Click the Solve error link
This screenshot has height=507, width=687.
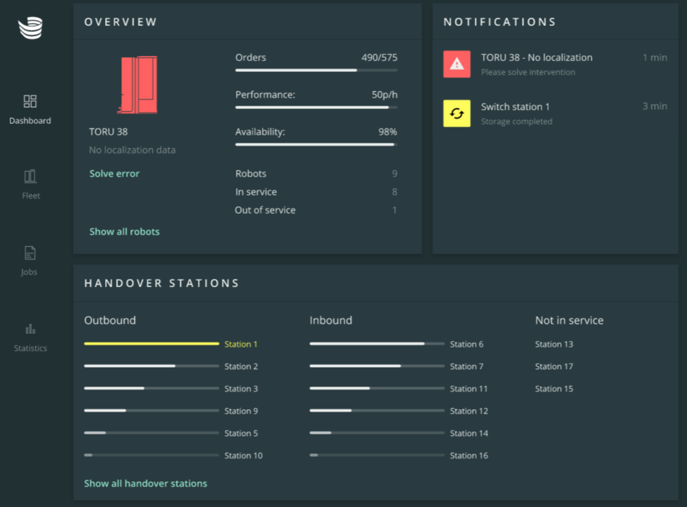114,174
